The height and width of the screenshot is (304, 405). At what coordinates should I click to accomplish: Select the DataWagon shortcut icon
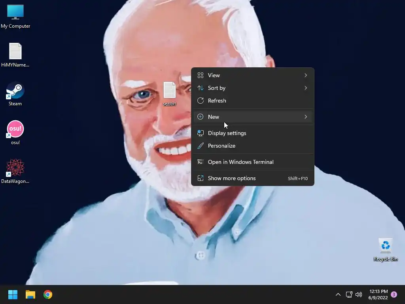coord(15,171)
